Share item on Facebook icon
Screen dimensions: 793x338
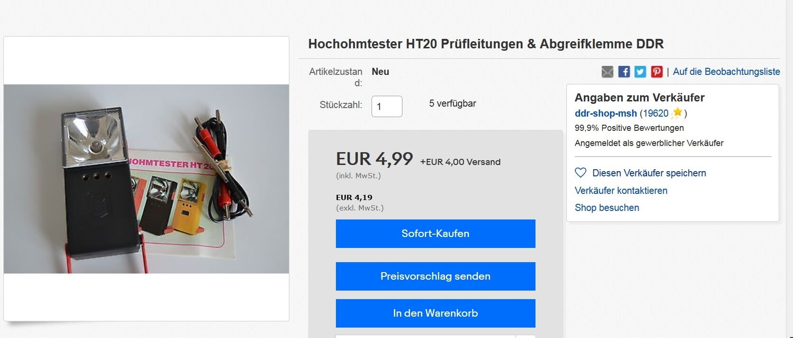pos(624,72)
